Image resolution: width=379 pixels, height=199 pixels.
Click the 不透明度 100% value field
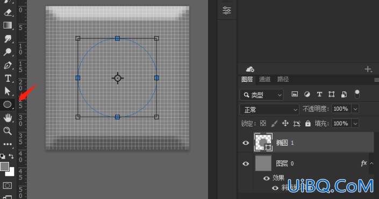point(341,109)
